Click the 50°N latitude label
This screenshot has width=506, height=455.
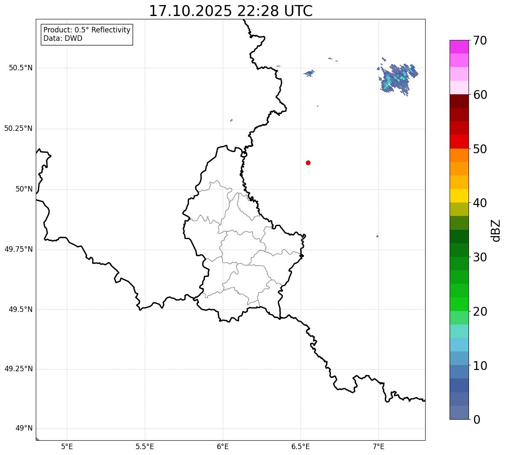point(24,189)
